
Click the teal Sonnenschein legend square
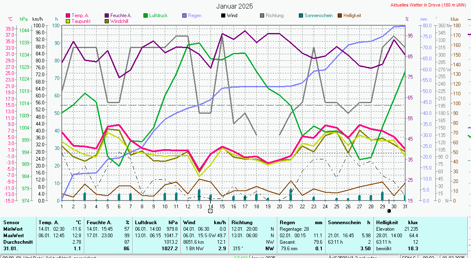[301, 15]
